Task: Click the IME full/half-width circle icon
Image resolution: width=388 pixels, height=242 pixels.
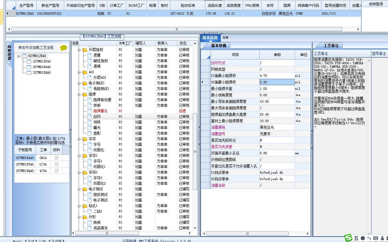Action: tap(363, 238)
